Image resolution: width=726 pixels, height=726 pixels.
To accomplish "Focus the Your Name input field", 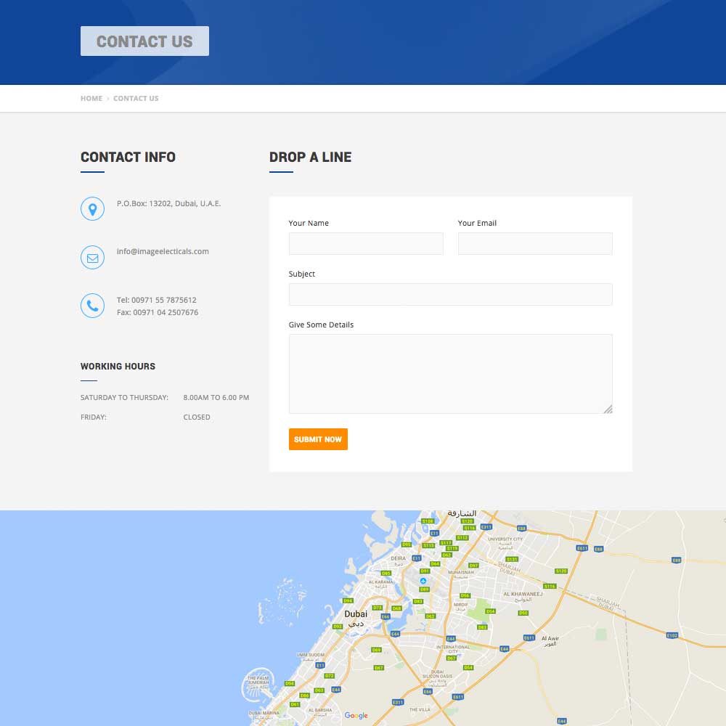I will point(366,244).
